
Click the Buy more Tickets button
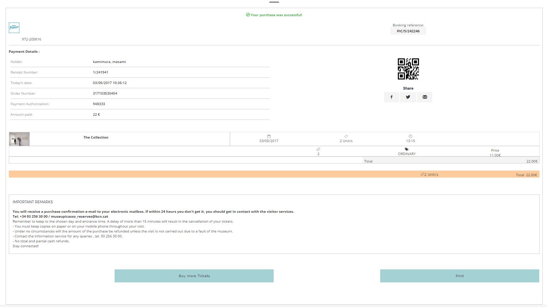click(194, 276)
